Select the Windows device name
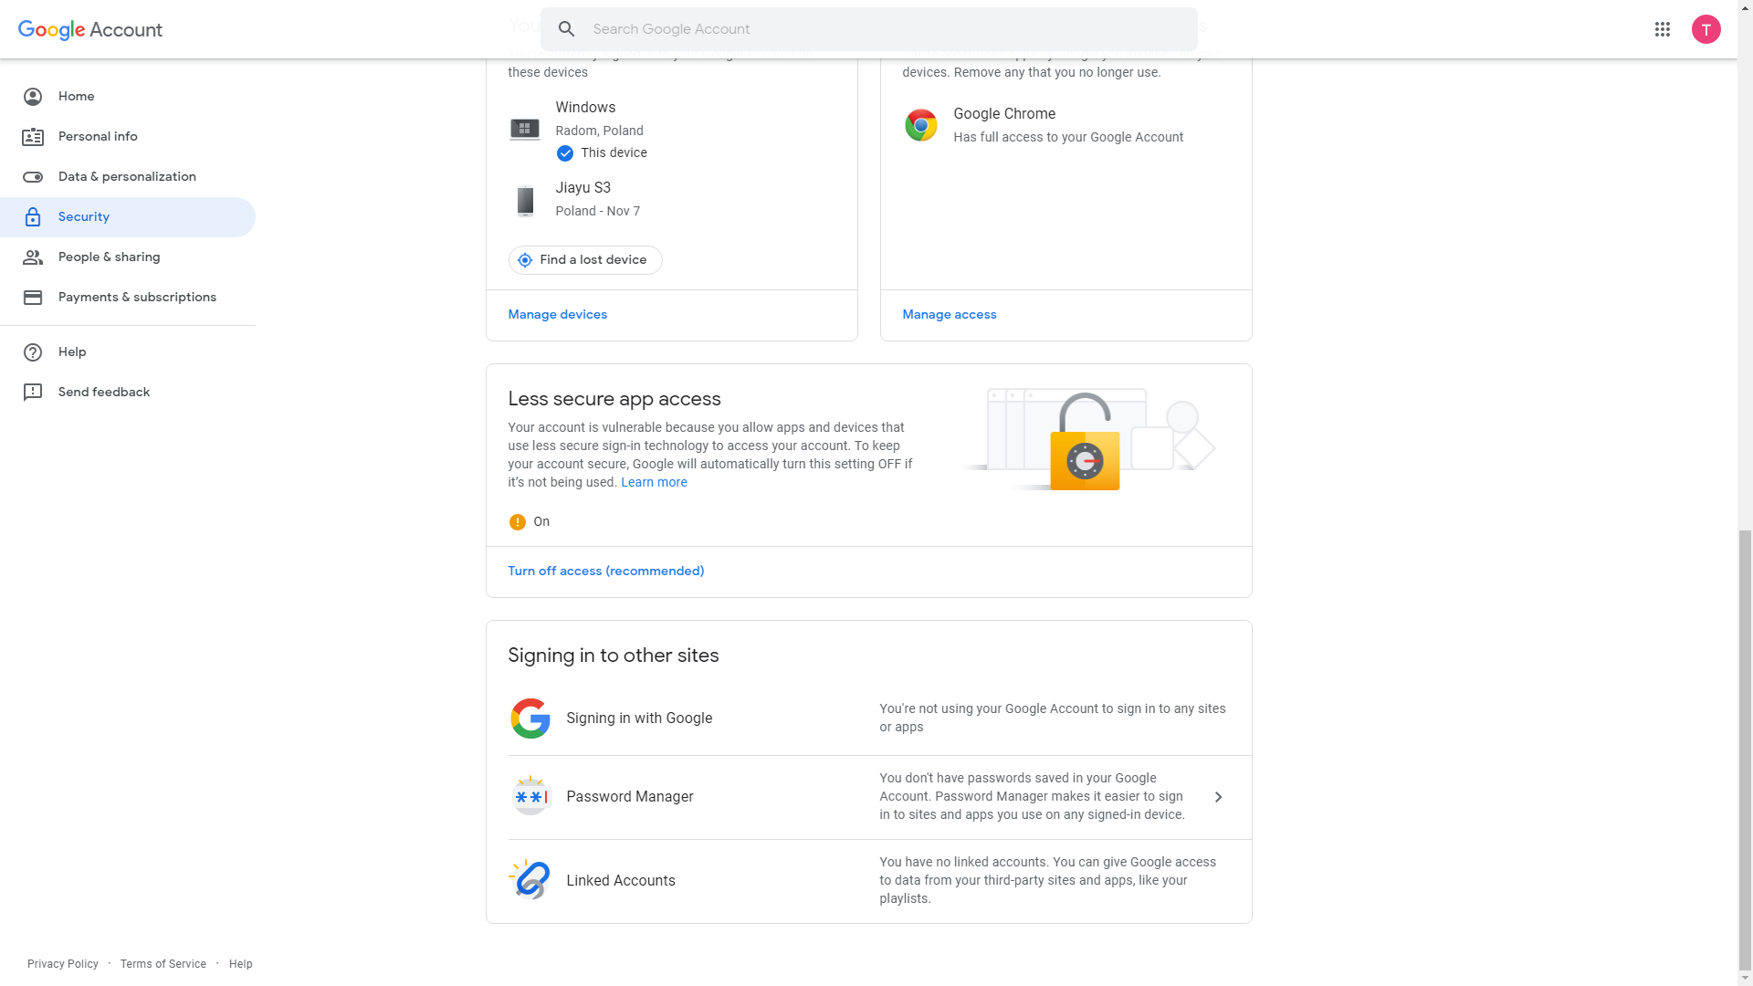1753x986 pixels. pyautogui.click(x=585, y=108)
